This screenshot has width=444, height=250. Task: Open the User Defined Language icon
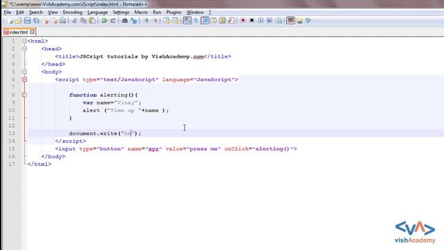pos(214,21)
